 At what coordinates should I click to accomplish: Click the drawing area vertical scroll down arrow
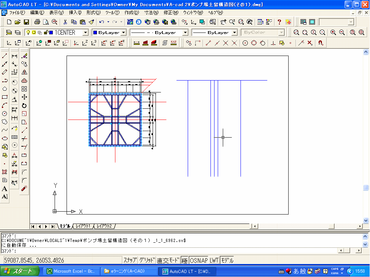366,220
